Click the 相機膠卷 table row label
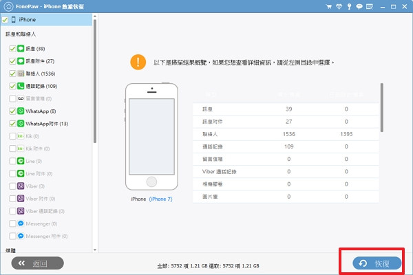 [212, 184]
